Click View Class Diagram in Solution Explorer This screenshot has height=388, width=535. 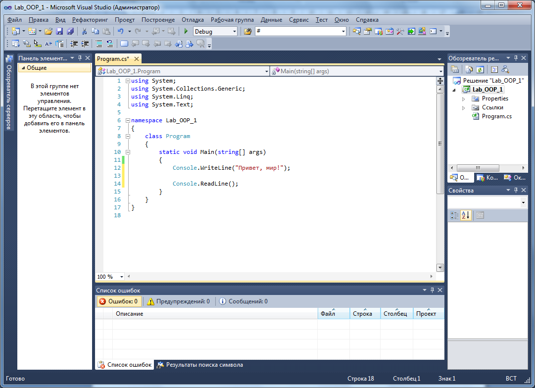(505, 70)
